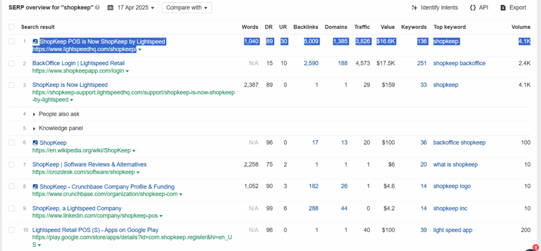Image resolution: width=541 pixels, height=251 pixels.
Task: Open the shopkeepapp.com/login URL link
Action: tap(78, 71)
